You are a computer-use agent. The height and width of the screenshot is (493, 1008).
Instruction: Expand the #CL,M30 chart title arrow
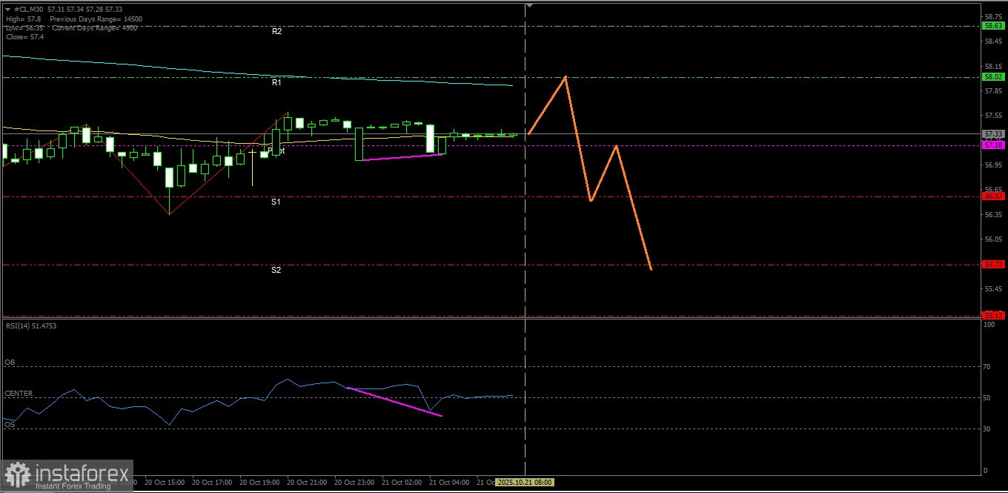7,10
